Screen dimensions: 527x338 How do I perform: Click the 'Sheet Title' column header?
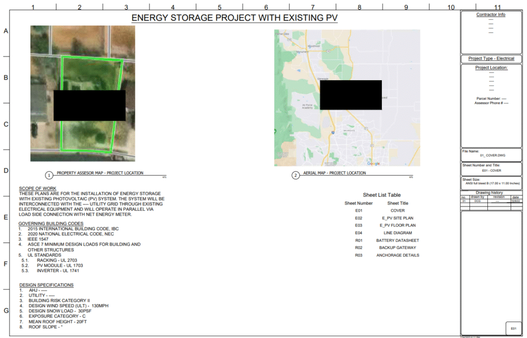point(398,203)
